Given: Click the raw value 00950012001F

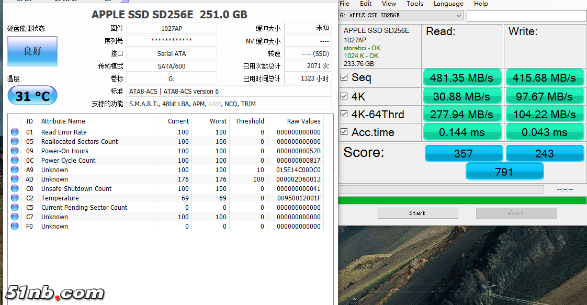Looking at the screenshot, I should point(299,198).
